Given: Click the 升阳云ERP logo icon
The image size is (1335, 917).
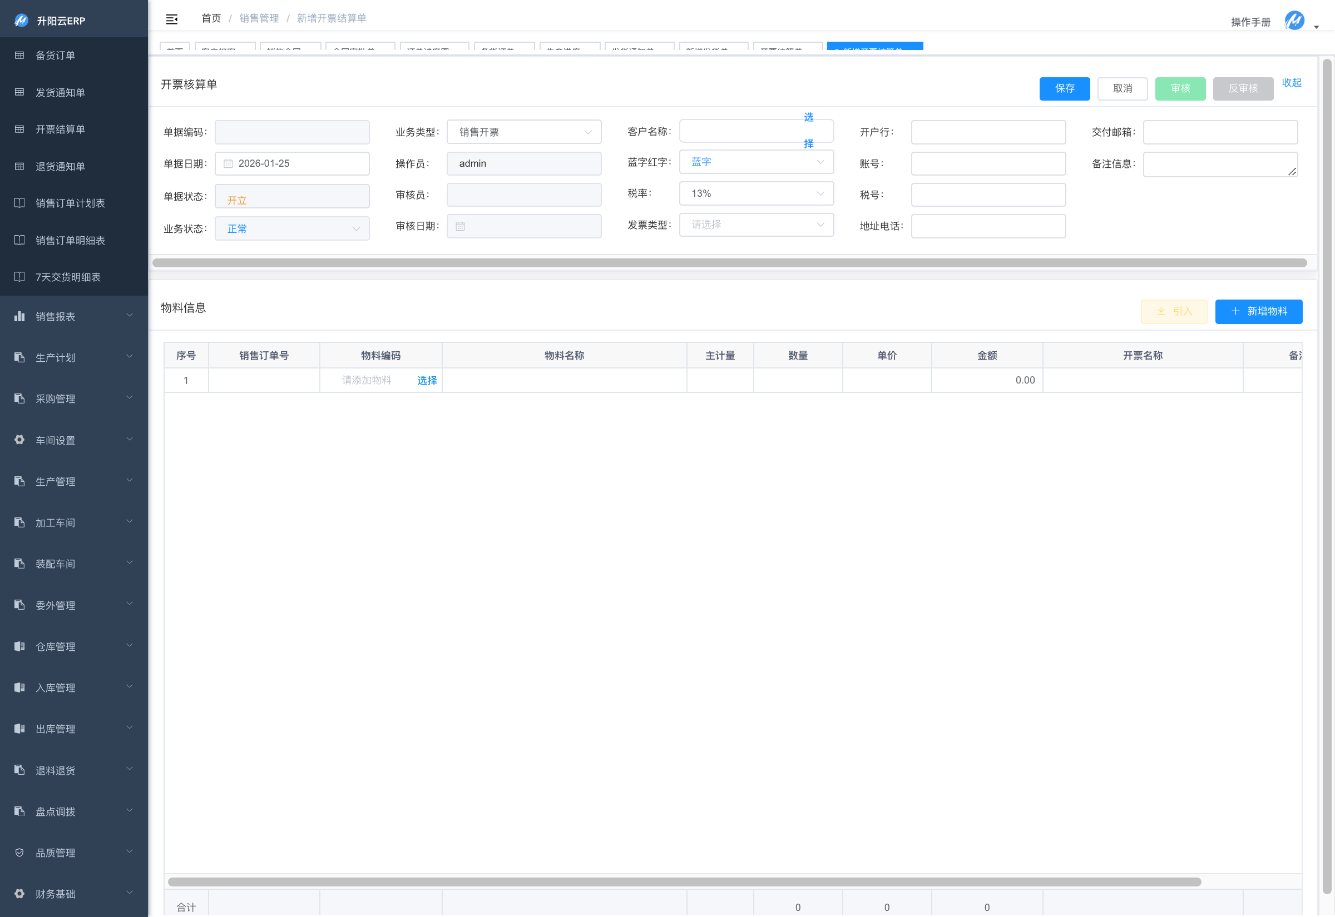Looking at the screenshot, I should [21, 21].
